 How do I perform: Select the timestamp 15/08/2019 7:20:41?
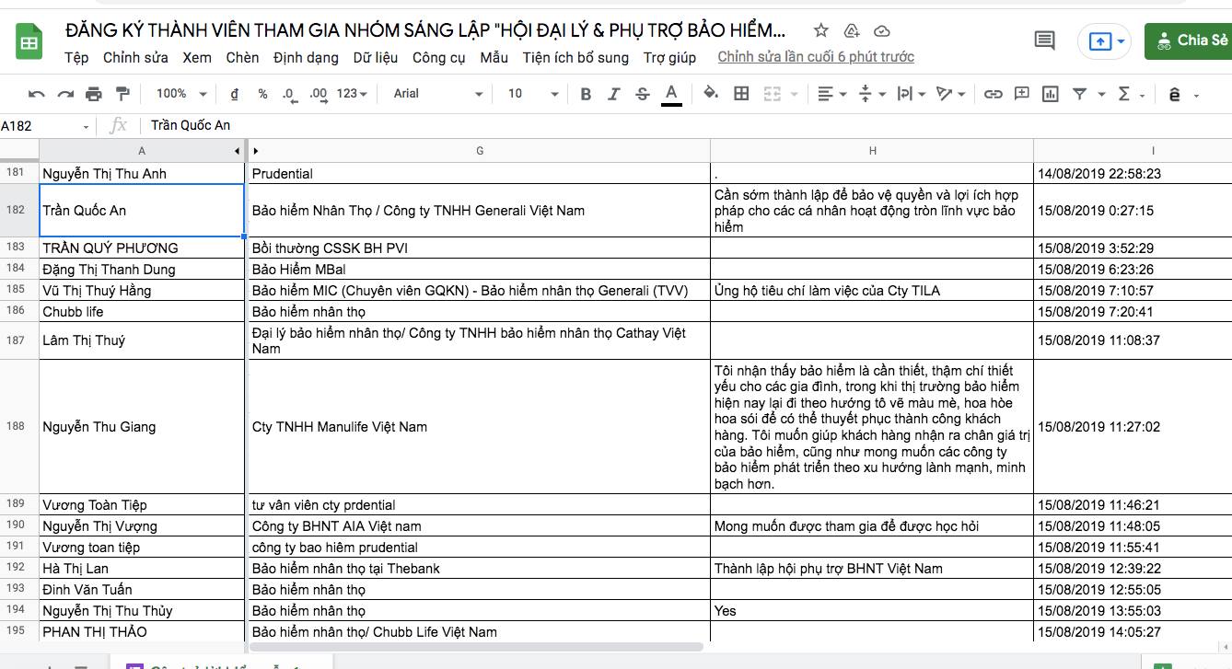(x=1133, y=312)
